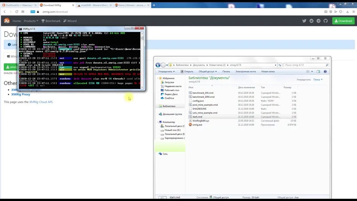Select pool_mine_example.cmd file
The height and width of the screenshot is (201, 357).
tap(205, 105)
